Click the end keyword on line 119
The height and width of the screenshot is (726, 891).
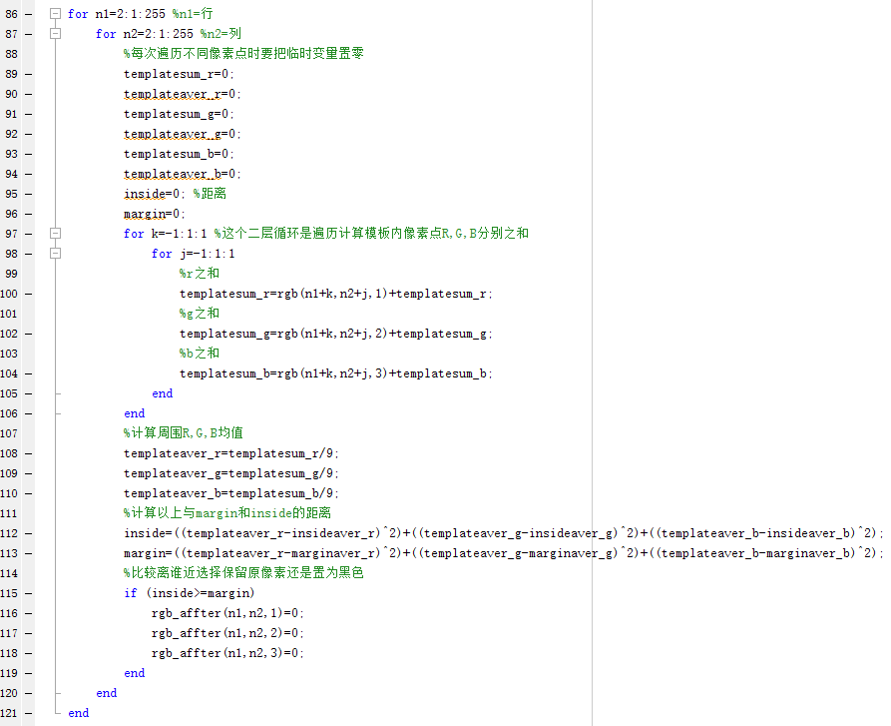pos(134,673)
